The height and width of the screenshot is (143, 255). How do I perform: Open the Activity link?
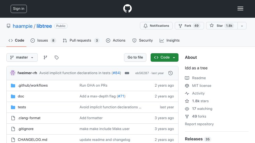coord(198,93)
